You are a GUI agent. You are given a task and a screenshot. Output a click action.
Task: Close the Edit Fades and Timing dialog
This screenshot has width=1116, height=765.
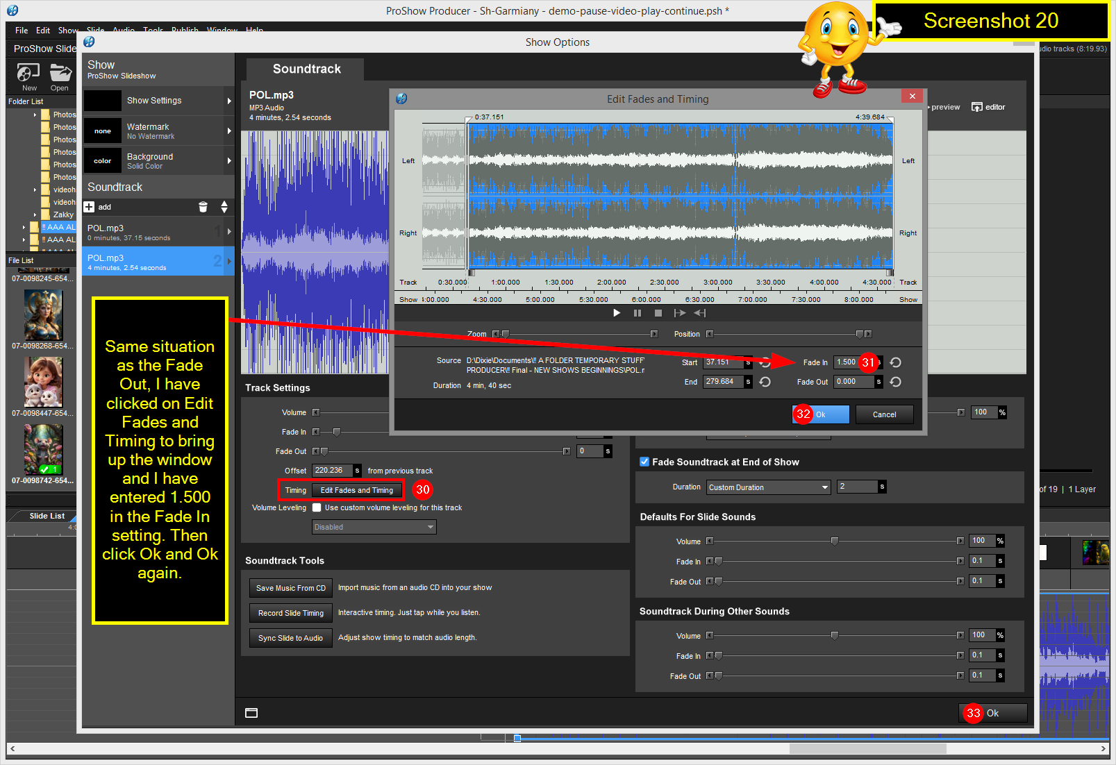(912, 96)
